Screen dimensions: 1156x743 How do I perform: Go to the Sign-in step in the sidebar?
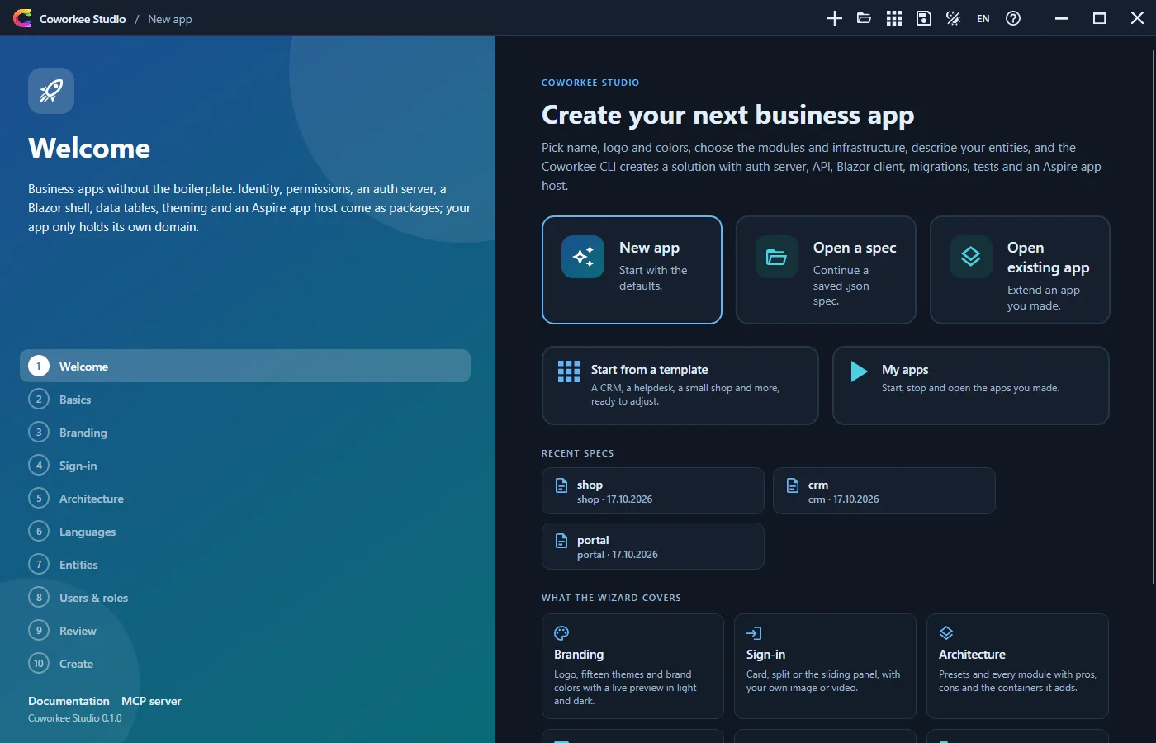pyautogui.click(x=245, y=465)
